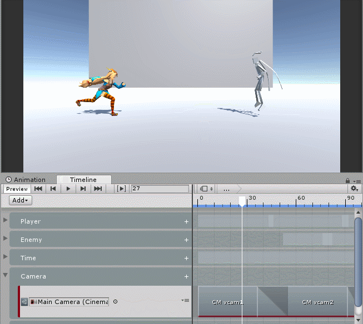Open the Timeline tab context menu icon
The image size is (363, 324).
(357, 181)
